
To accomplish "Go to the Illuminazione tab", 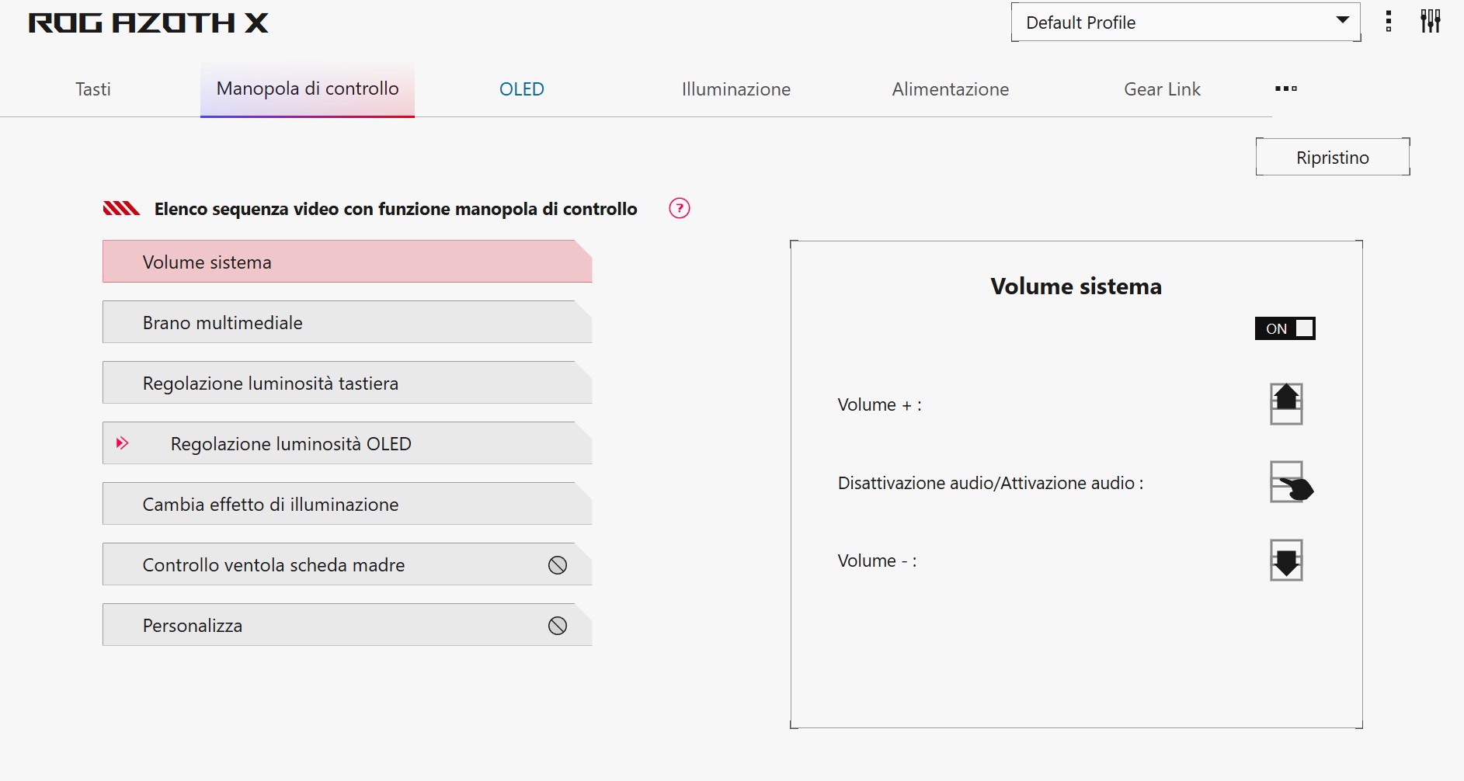I will pos(736,89).
